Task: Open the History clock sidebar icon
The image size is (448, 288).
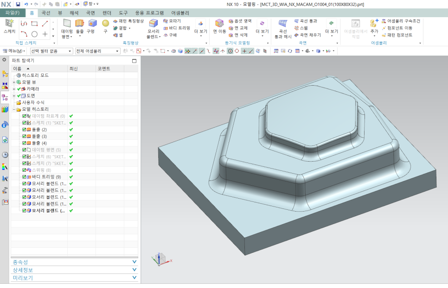Action: pos(5,155)
